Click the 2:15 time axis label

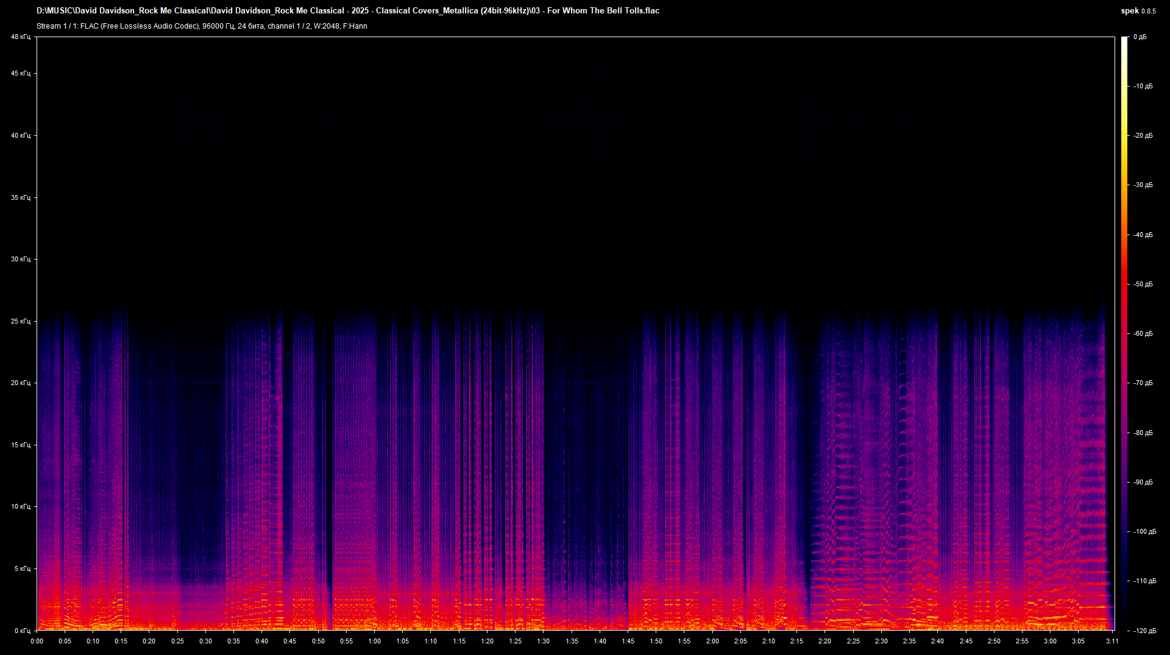(797, 641)
